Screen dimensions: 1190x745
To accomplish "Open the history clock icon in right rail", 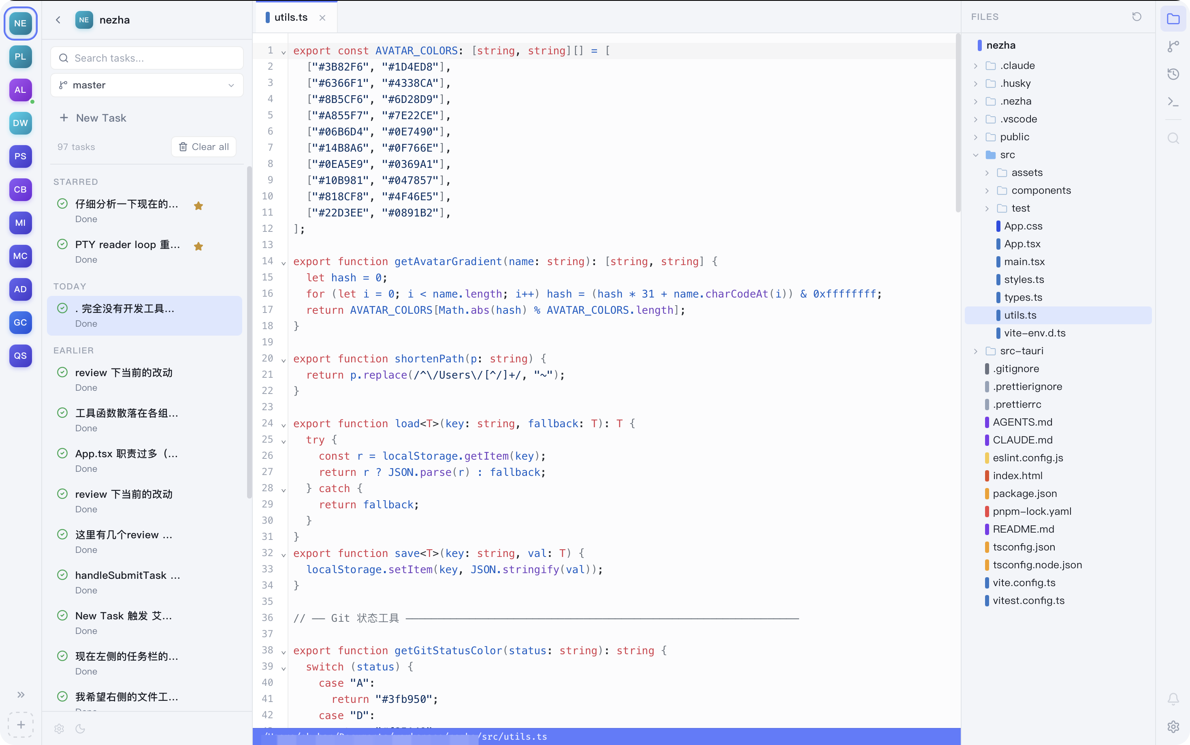I will click(1173, 75).
